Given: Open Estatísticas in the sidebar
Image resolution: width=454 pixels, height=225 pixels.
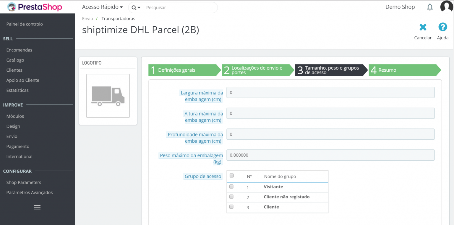Looking at the screenshot, I should (17, 90).
